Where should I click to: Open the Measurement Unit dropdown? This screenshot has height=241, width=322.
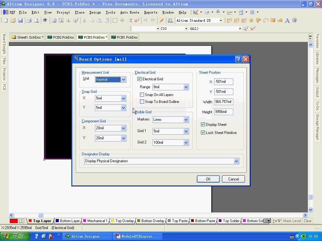(x=123, y=79)
